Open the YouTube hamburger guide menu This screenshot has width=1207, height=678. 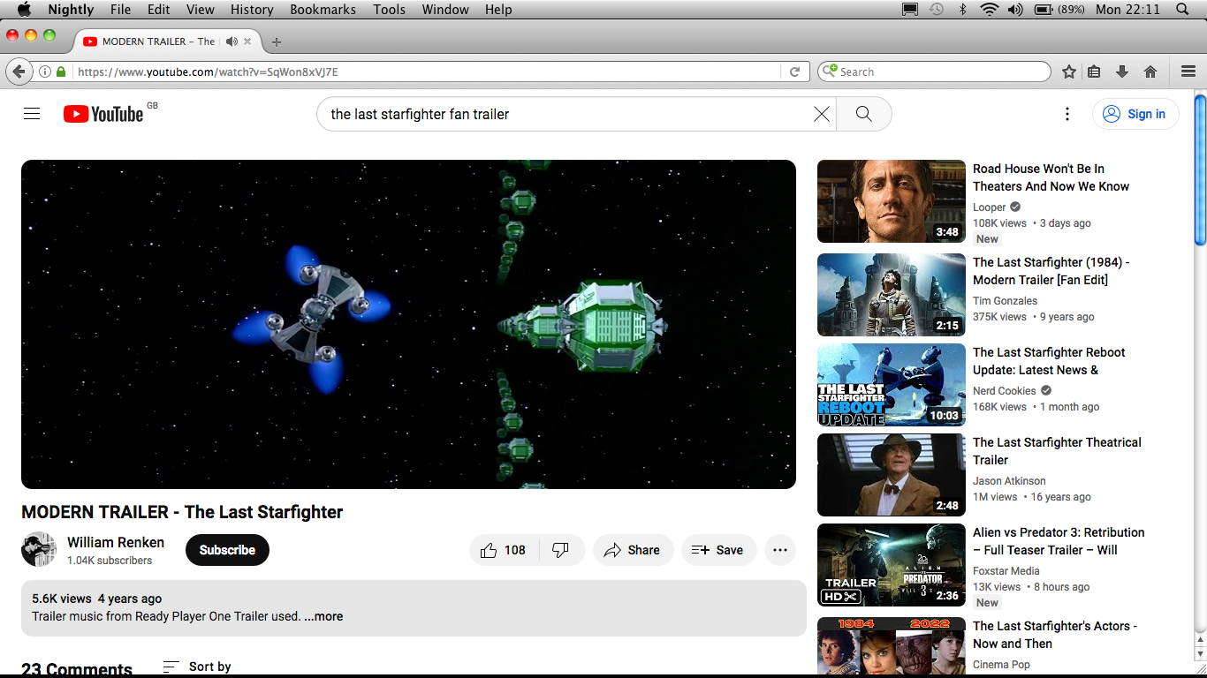[32, 114]
